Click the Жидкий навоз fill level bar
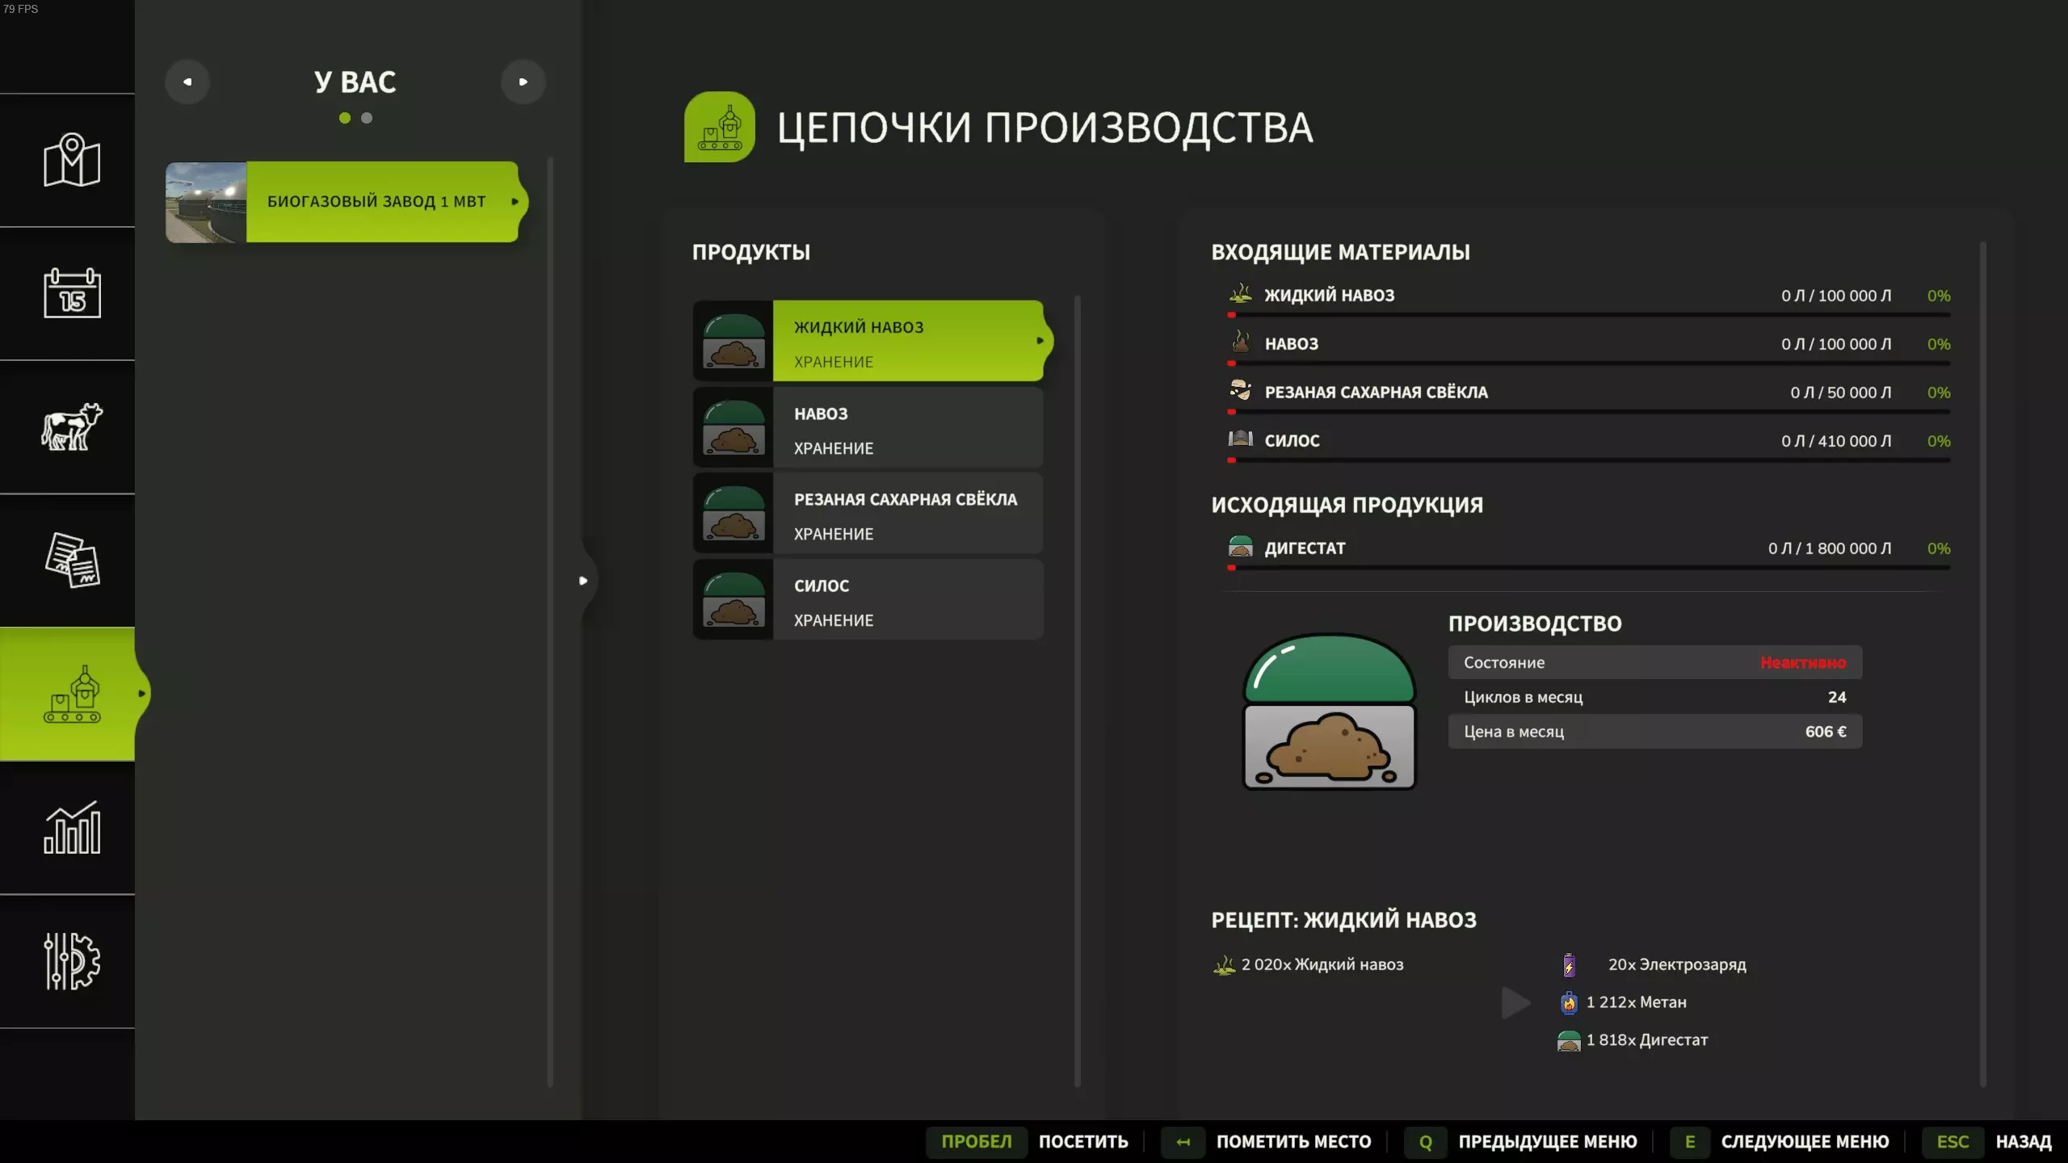This screenshot has height=1163, width=2068. point(1588,314)
